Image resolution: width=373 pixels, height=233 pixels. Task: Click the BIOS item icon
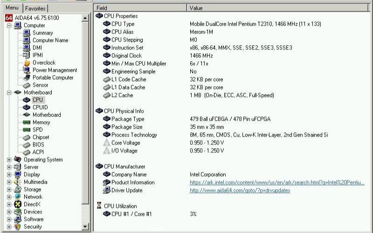[x=27, y=145]
